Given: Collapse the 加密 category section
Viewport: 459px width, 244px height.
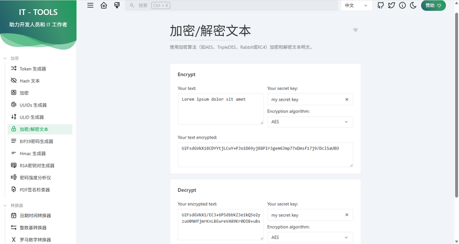Looking at the screenshot, I should 11,58.
